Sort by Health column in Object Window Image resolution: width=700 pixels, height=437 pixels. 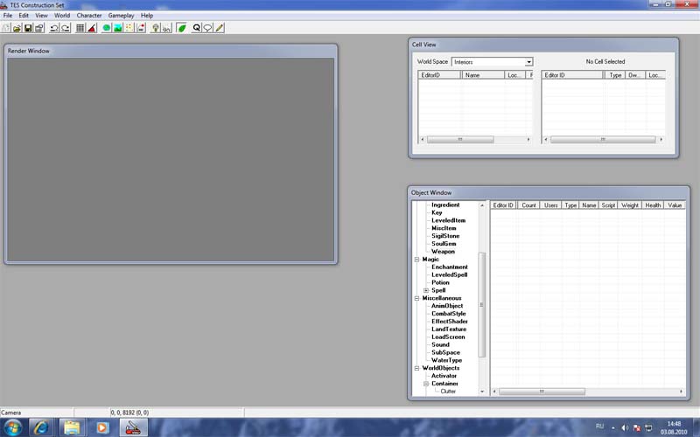652,205
